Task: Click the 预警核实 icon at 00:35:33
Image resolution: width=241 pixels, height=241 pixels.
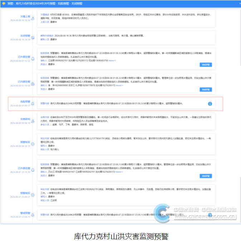Action: pyautogui.click(x=33, y=144)
